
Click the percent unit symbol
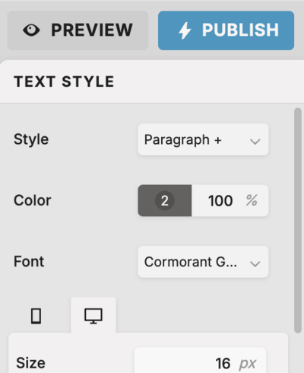pyautogui.click(x=252, y=200)
